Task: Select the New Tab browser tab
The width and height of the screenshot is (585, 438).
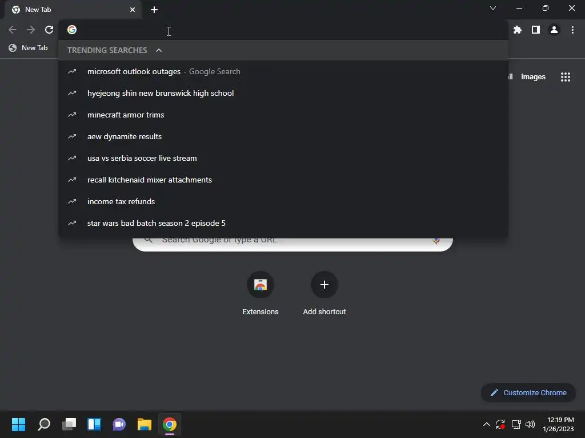Action: click(x=73, y=10)
